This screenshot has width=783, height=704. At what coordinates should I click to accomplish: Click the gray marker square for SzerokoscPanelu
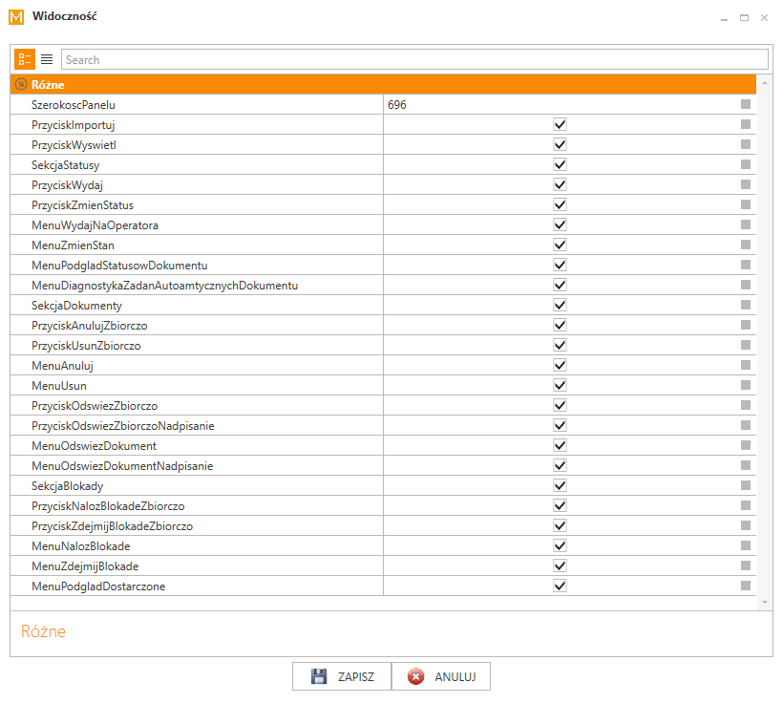(x=746, y=104)
